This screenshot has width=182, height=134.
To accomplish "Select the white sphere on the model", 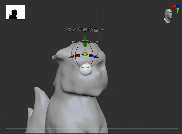I will pos(86,69).
